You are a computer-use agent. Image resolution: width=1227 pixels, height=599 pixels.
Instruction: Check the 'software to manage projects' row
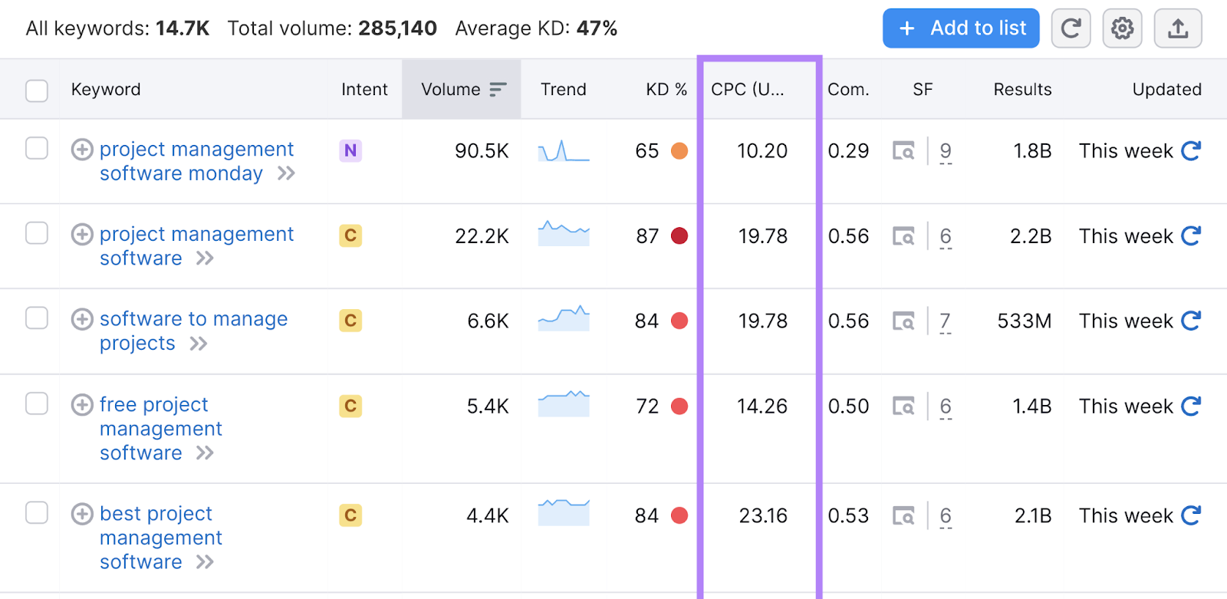point(37,318)
